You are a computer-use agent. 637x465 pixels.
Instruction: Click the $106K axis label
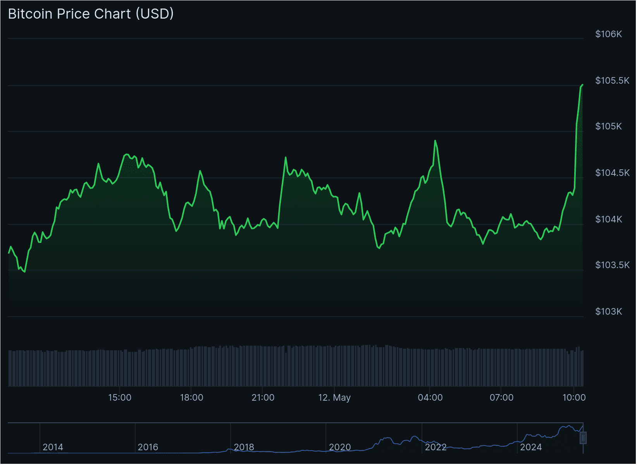[x=609, y=34]
